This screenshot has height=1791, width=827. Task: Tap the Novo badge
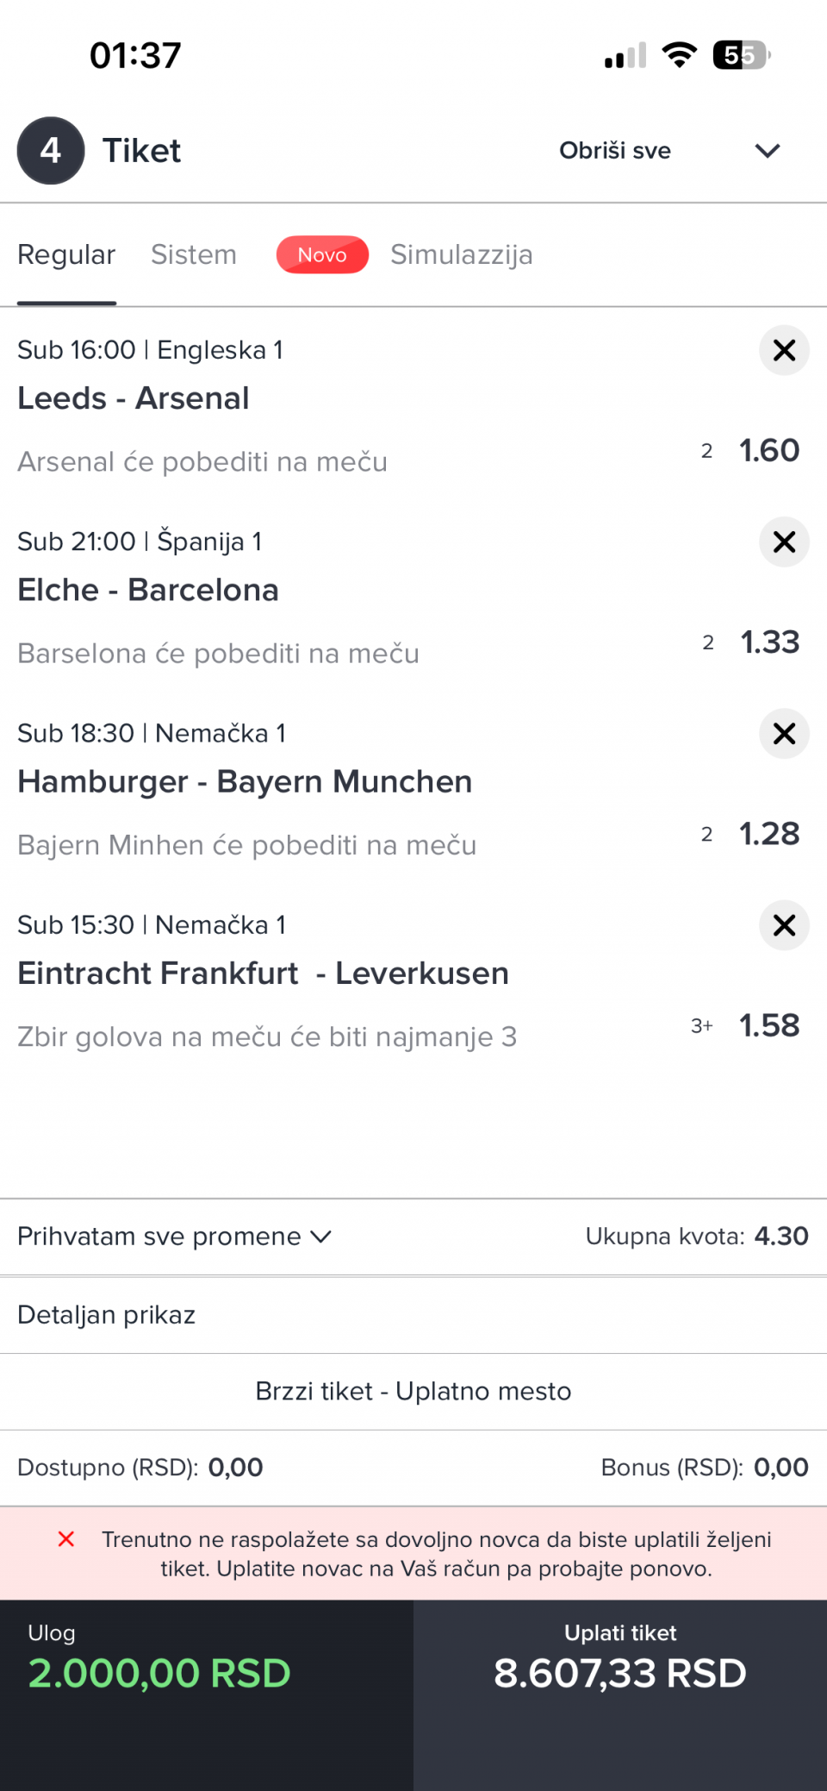click(x=322, y=255)
